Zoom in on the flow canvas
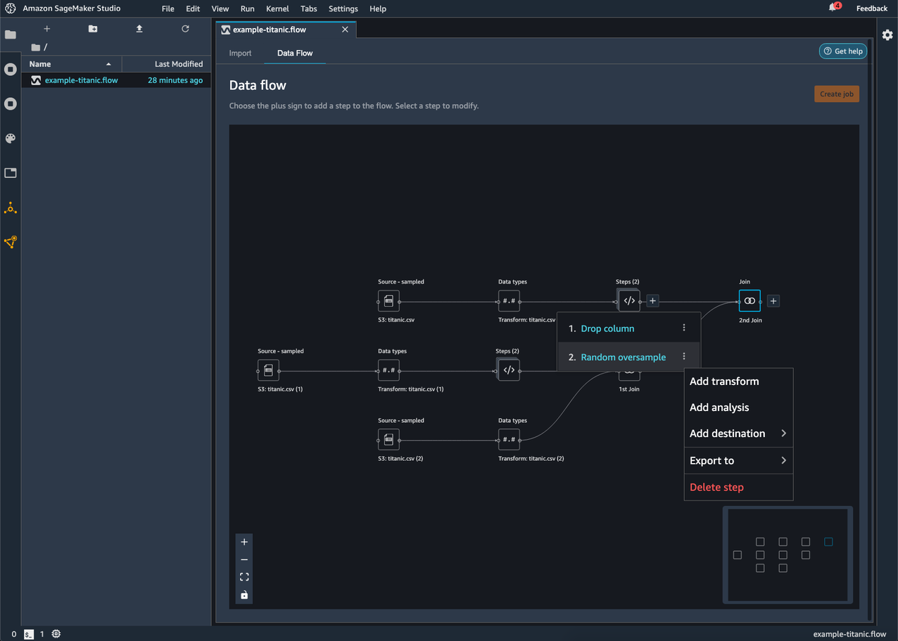The height and width of the screenshot is (641, 898). point(244,542)
